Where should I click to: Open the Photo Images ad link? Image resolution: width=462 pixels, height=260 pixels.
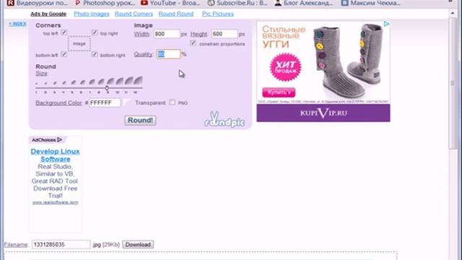coord(92,14)
